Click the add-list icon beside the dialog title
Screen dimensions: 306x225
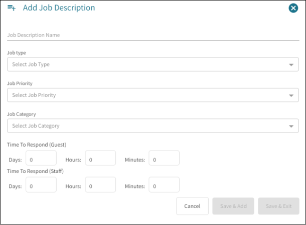click(x=12, y=8)
